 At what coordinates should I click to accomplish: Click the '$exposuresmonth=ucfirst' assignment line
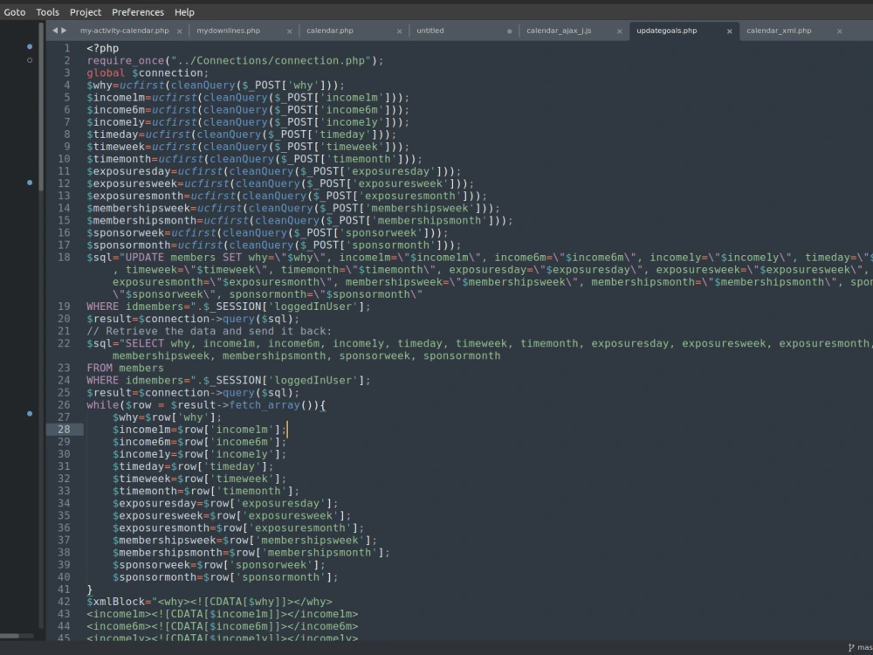pyautogui.click(x=286, y=196)
